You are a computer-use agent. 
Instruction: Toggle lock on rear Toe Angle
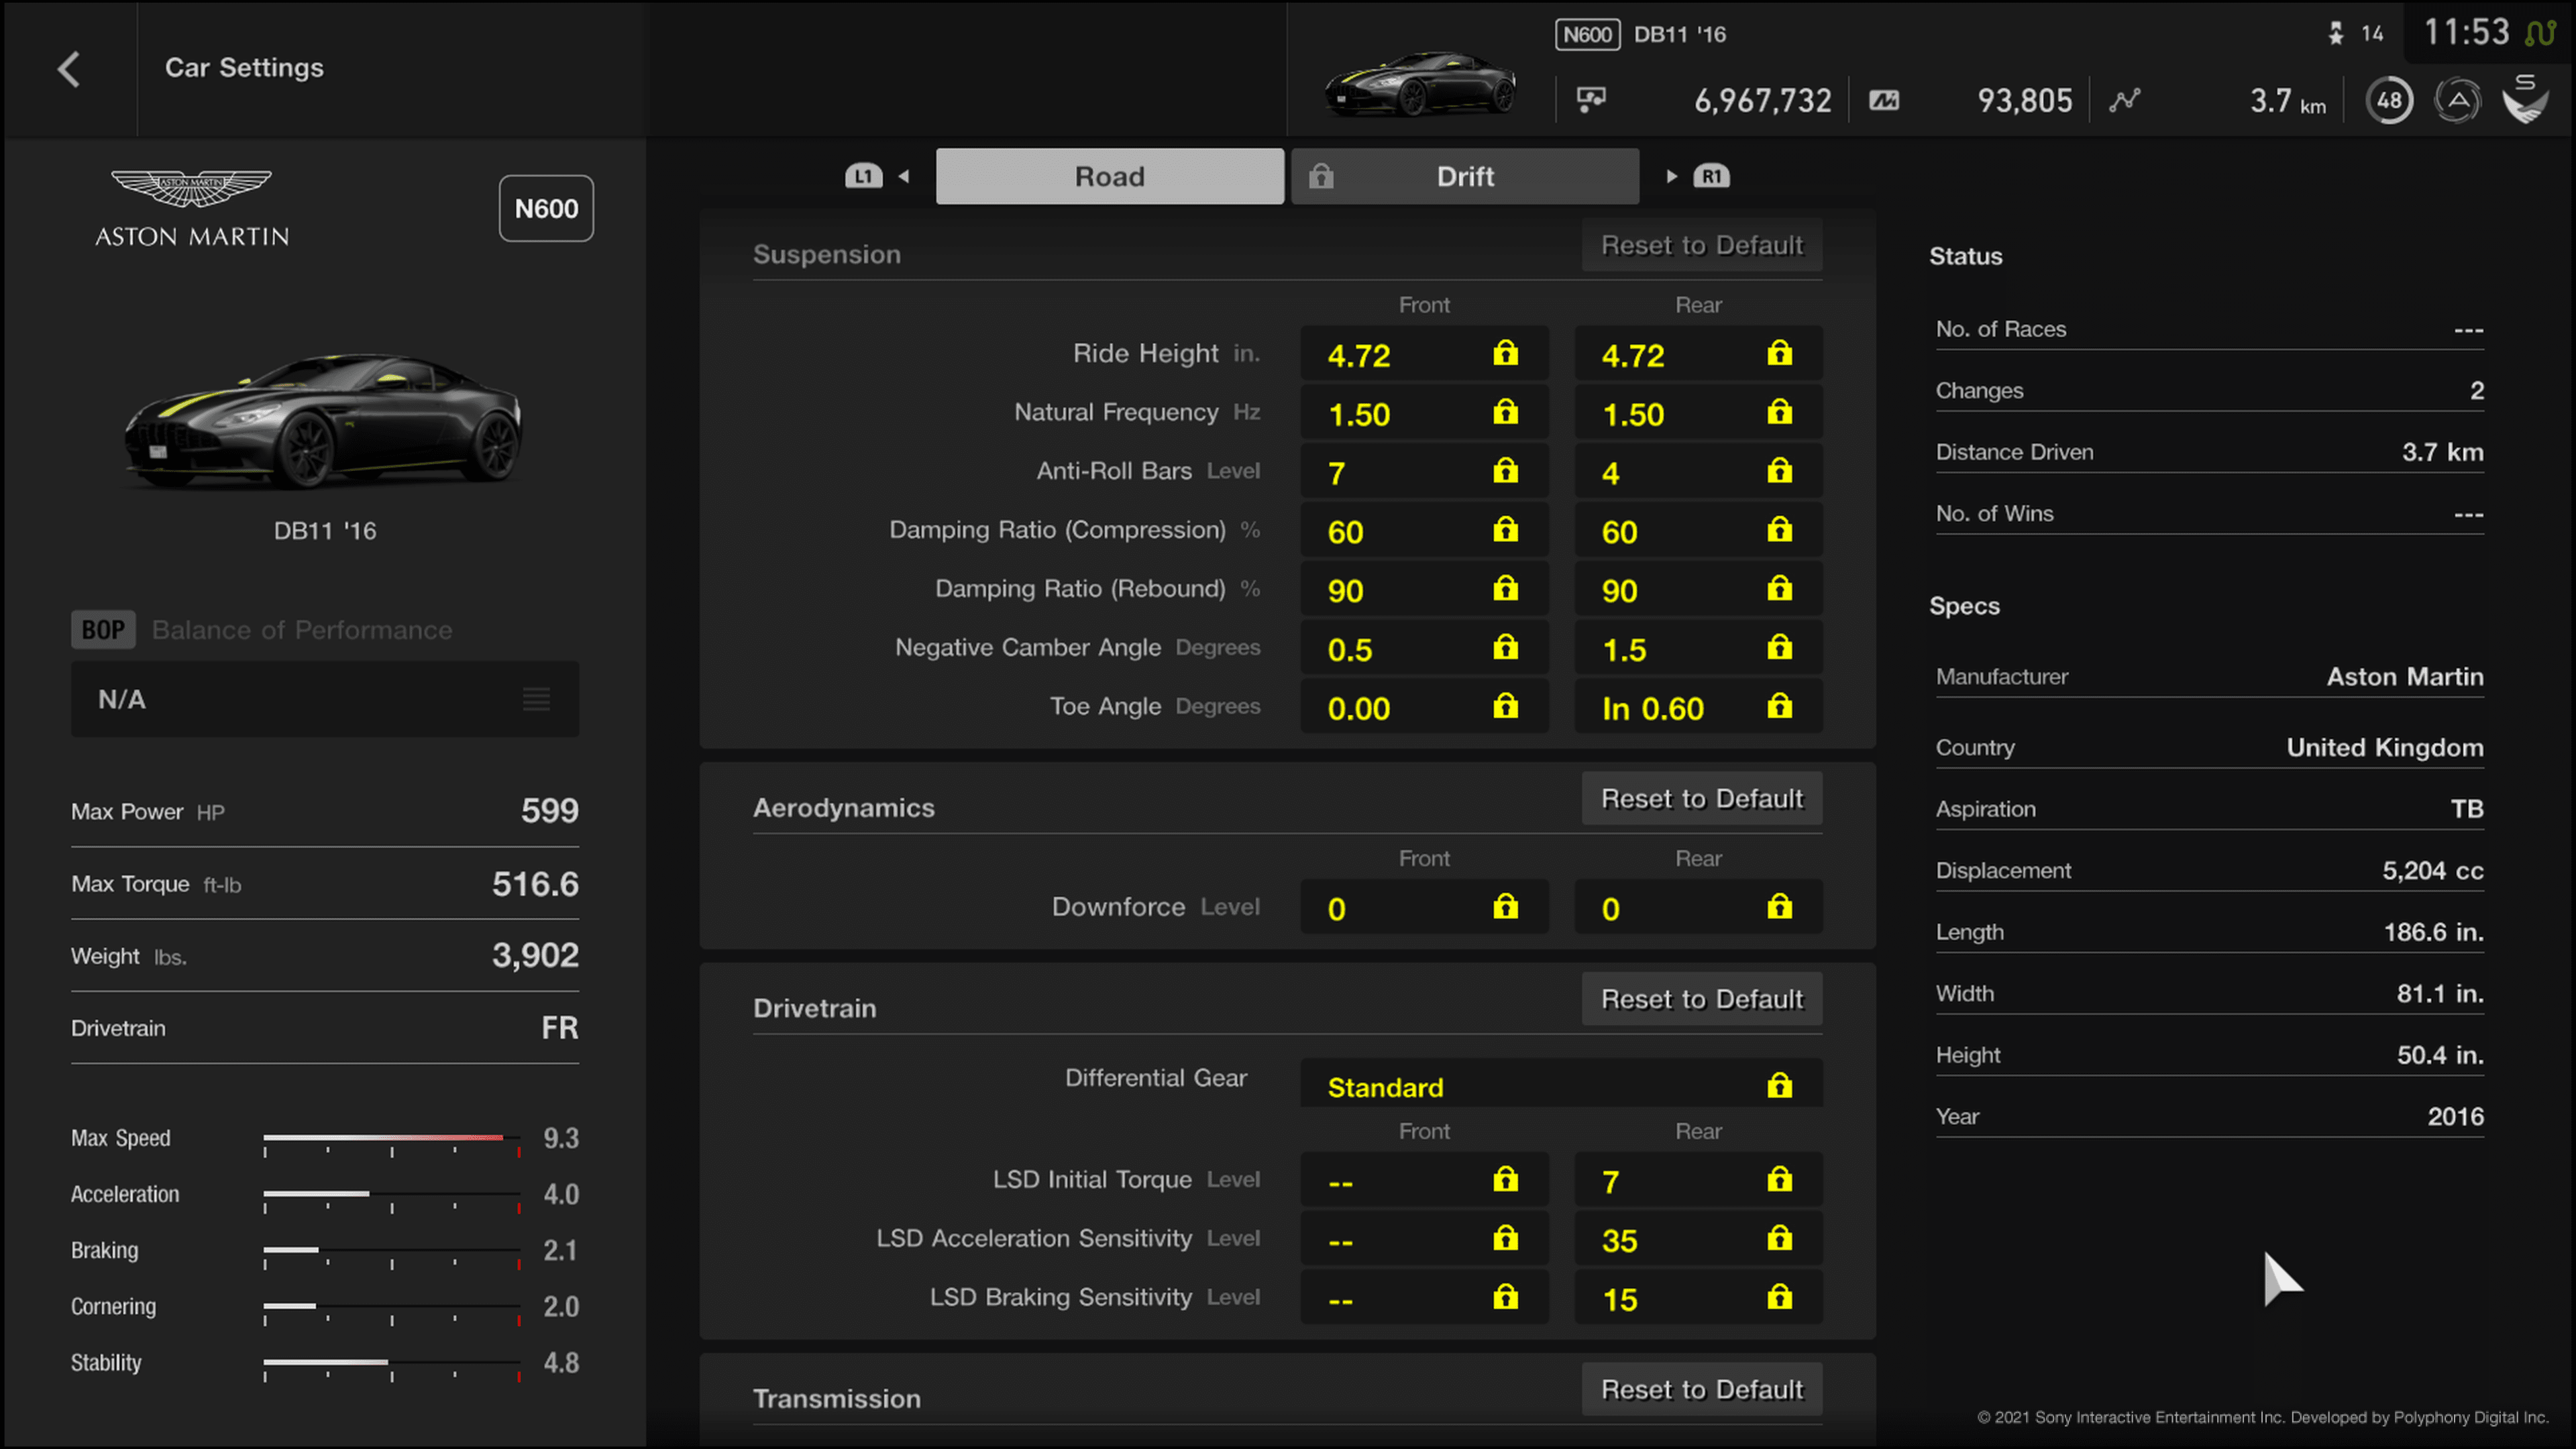1779,707
